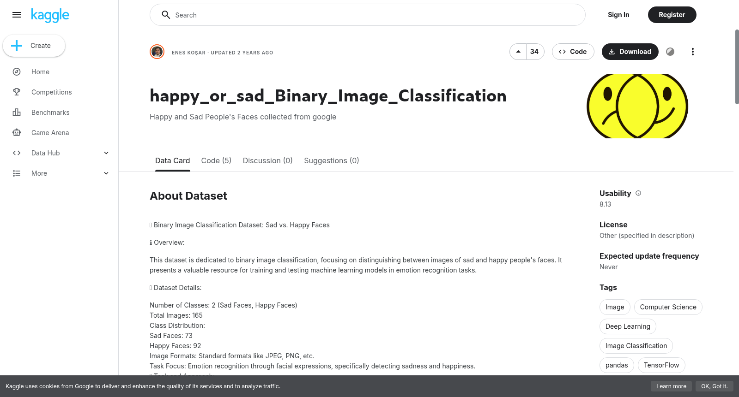739x397 pixels.
Task: Switch to the Data Card tab
Action: click(x=173, y=160)
